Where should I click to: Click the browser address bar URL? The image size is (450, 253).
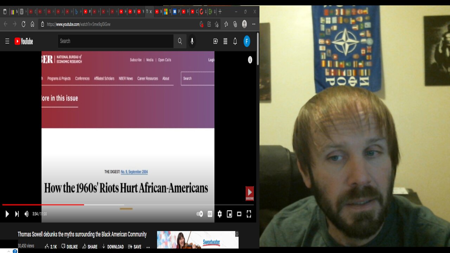[78, 24]
